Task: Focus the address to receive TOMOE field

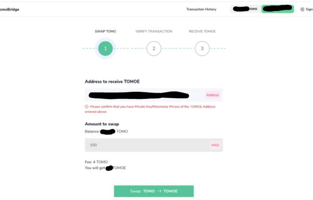Action: coord(154,95)
